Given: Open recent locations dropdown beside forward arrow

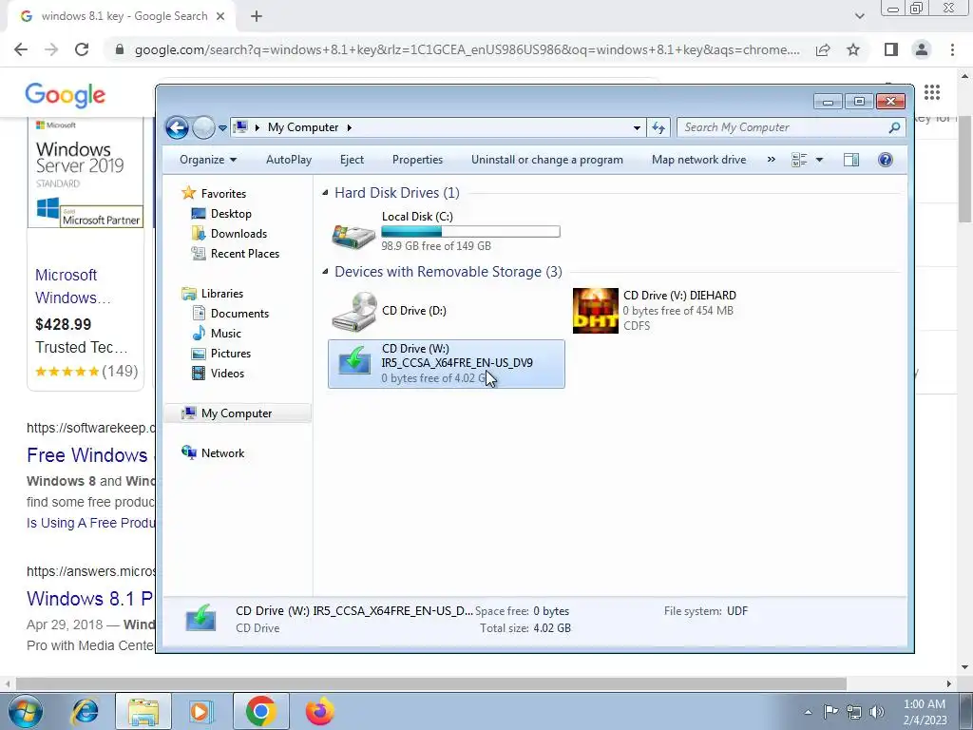Looking at the screenshot, I should coord(222,128).
